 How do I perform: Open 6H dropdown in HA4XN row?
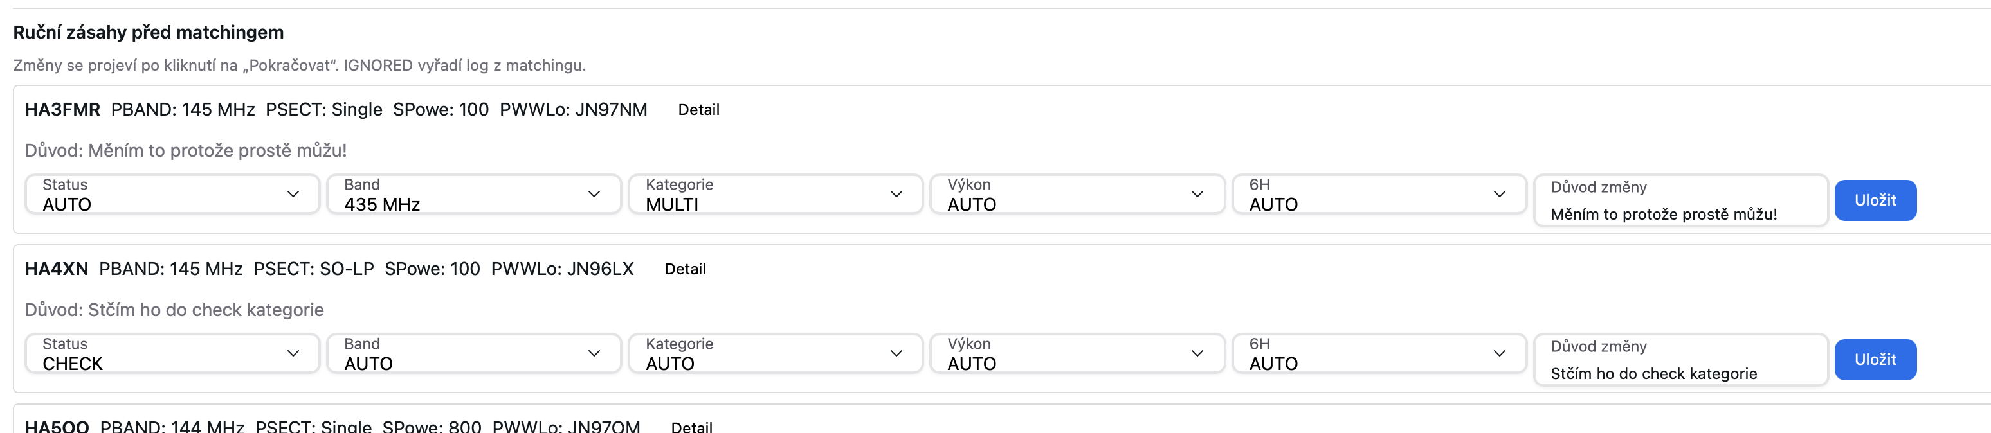(x=1378, y=353)
